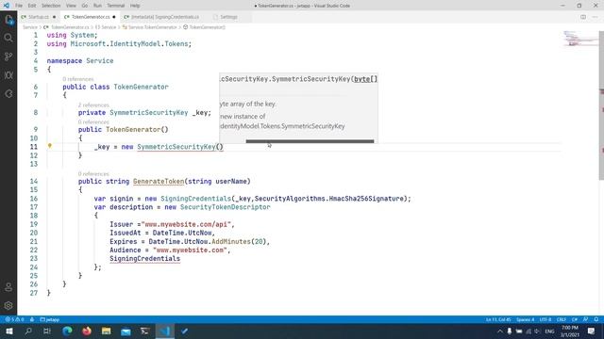Click the lightbulb quick-fix icon on line 11
This screenshot has height=339, width=604.
point(50,146)
